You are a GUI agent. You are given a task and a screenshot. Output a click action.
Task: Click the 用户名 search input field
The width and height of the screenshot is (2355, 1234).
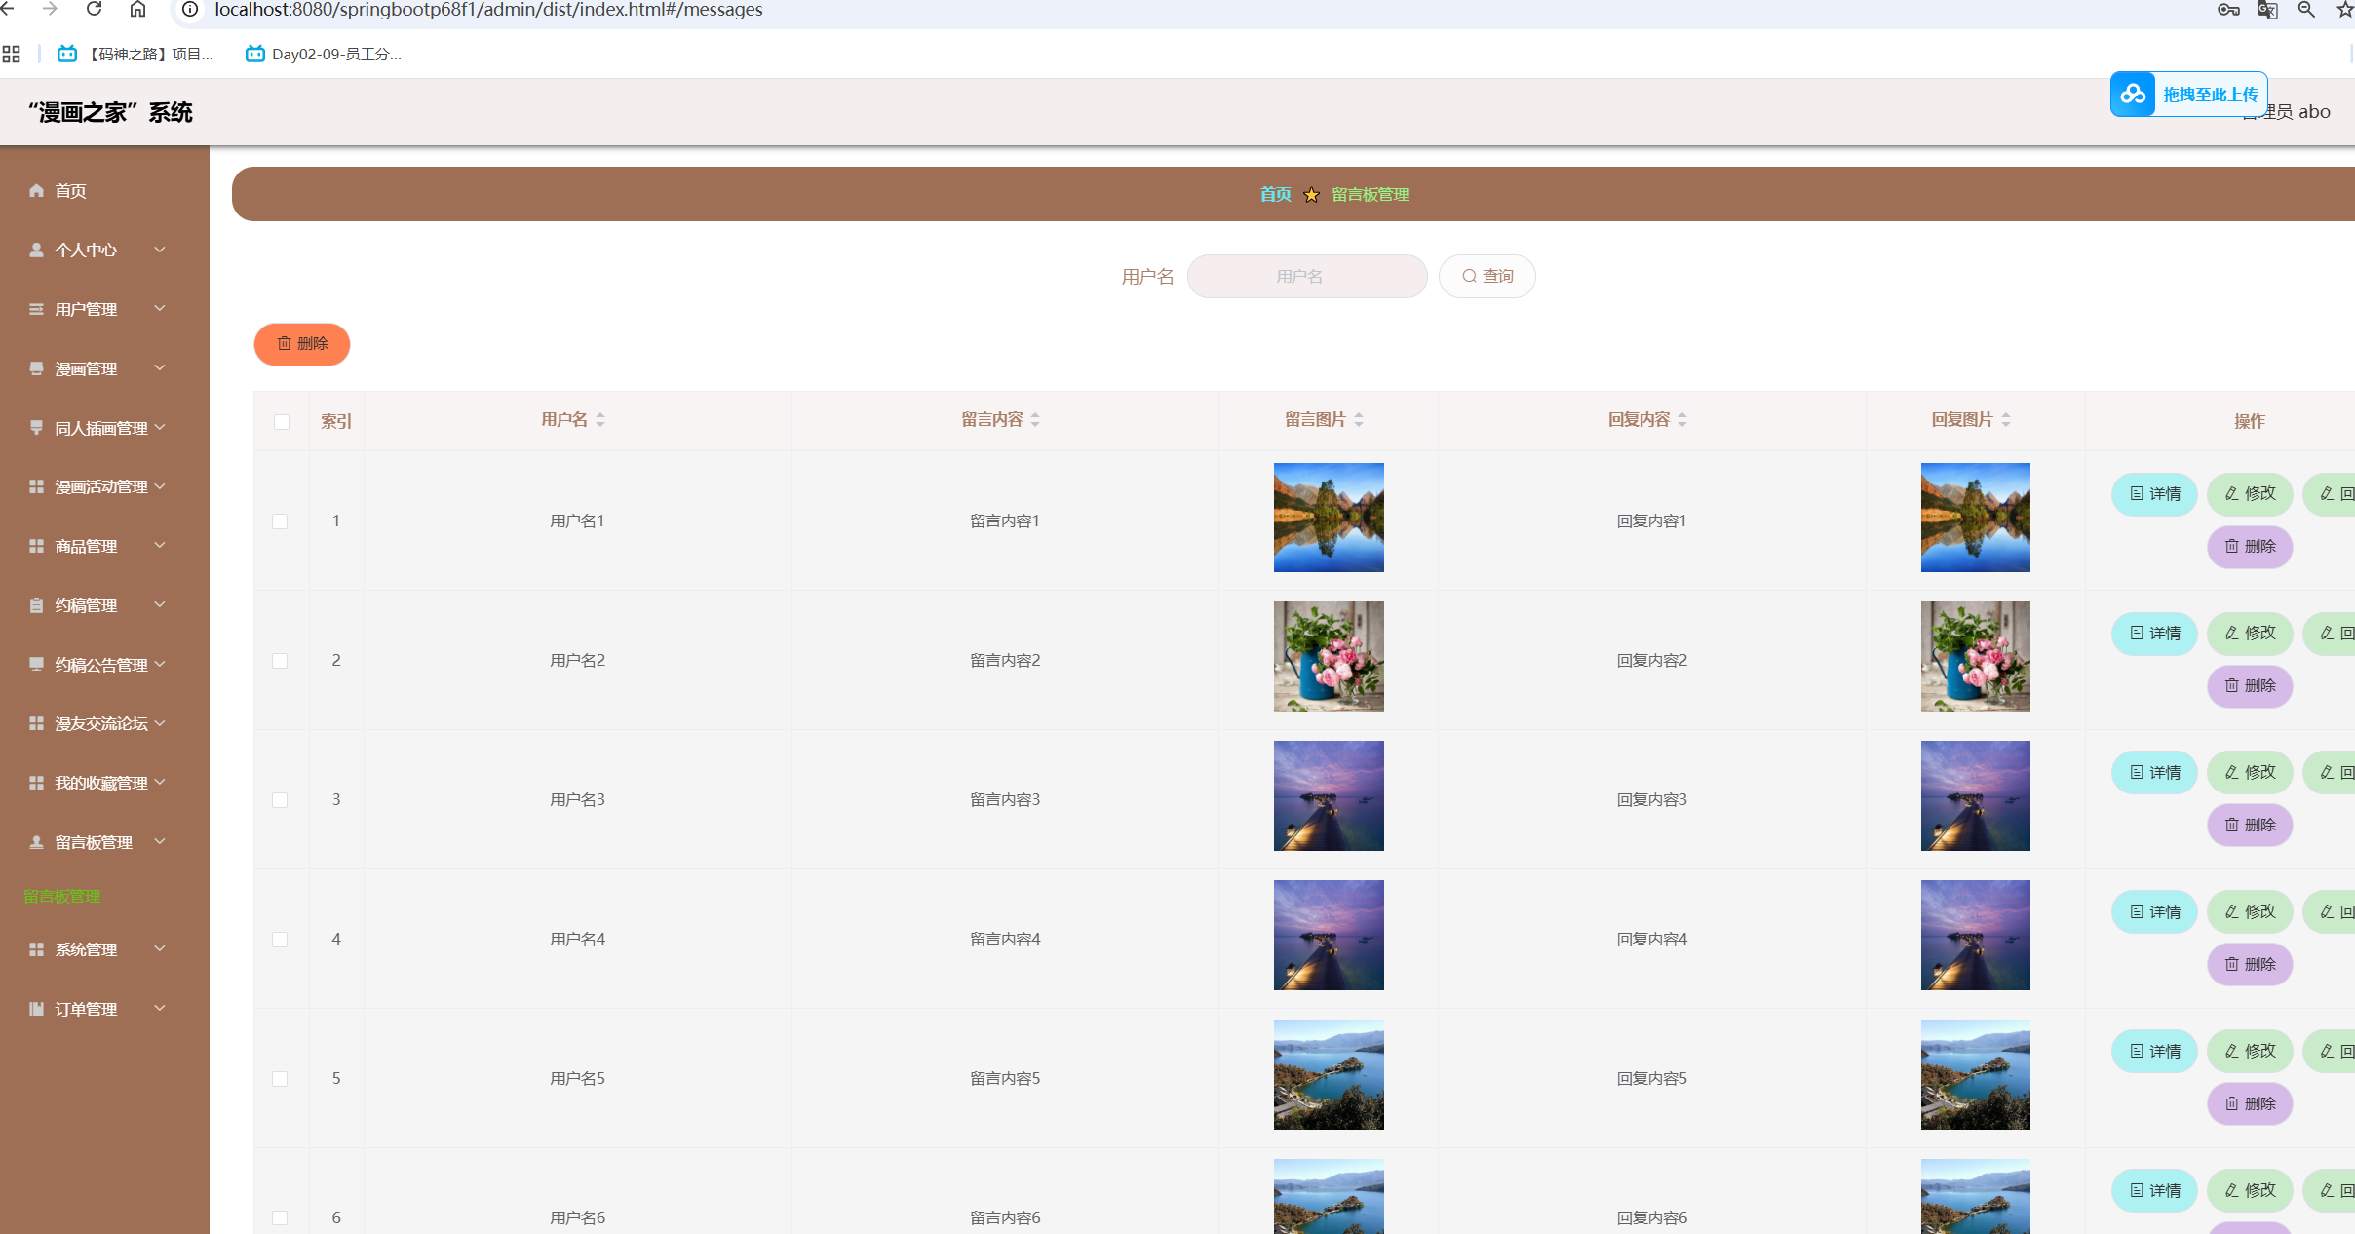(x=1307, y=276)
